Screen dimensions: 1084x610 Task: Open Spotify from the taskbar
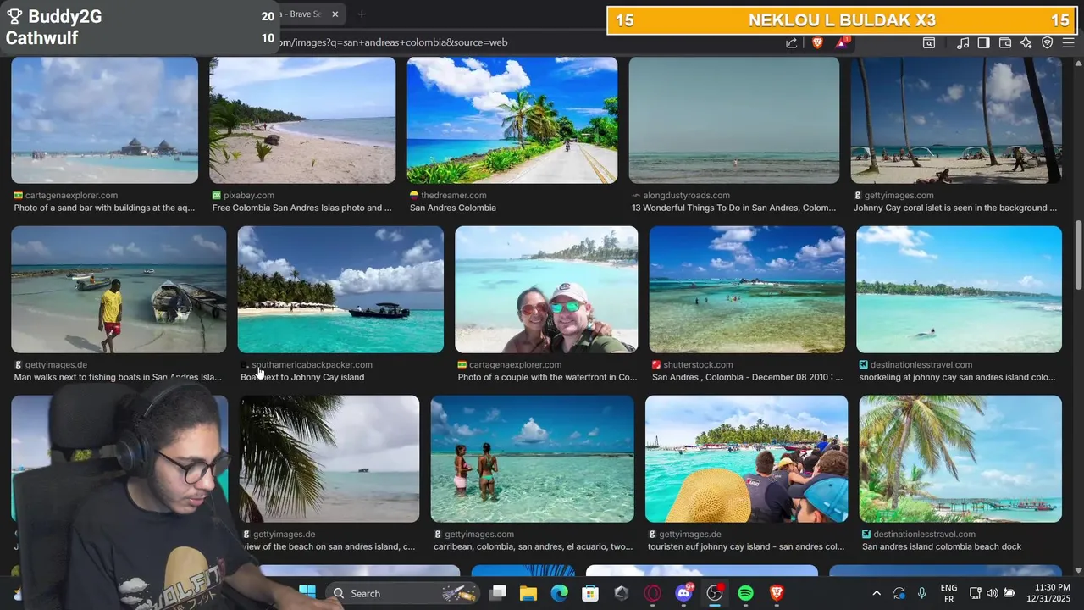(x=745, y=593)
